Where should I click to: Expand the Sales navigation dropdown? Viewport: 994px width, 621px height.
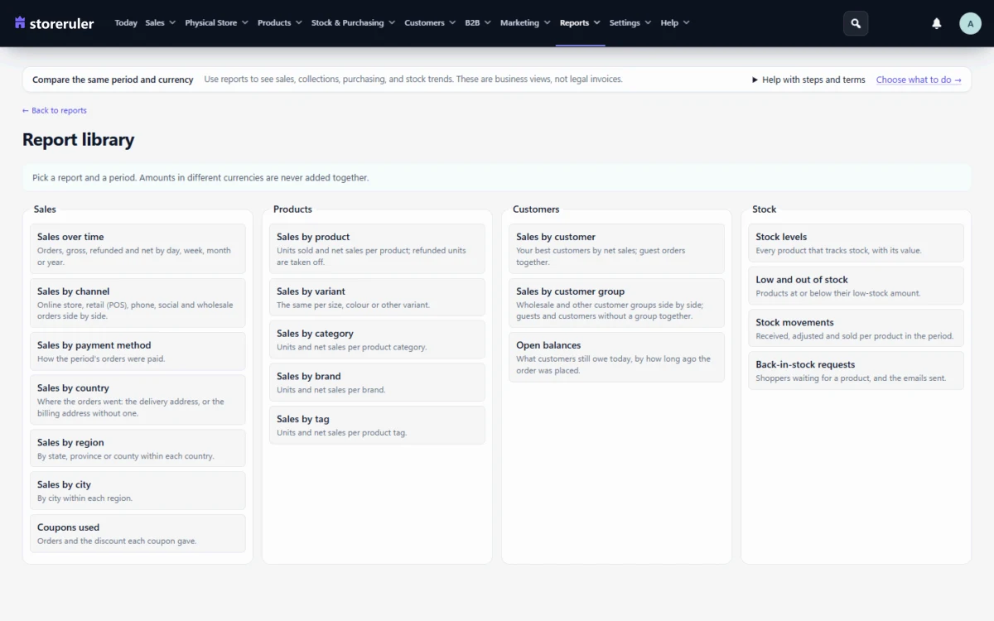(160, 23)
